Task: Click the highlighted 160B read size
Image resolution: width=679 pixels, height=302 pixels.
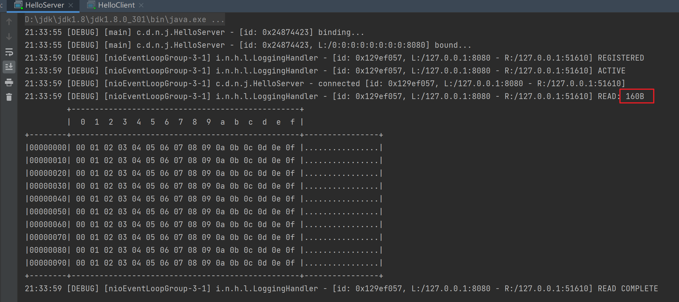Action: 635,96
